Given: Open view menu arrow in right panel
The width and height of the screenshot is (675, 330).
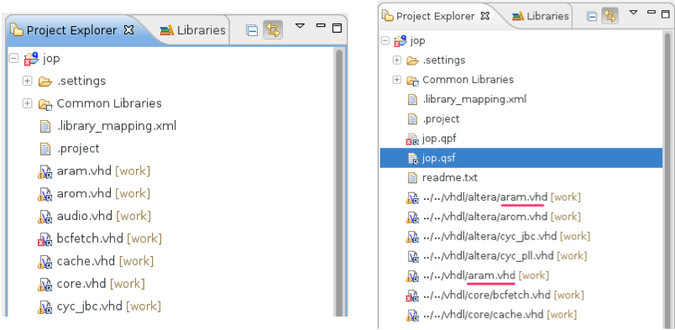Looking at the screenshot, I should [x=633, y=13].
